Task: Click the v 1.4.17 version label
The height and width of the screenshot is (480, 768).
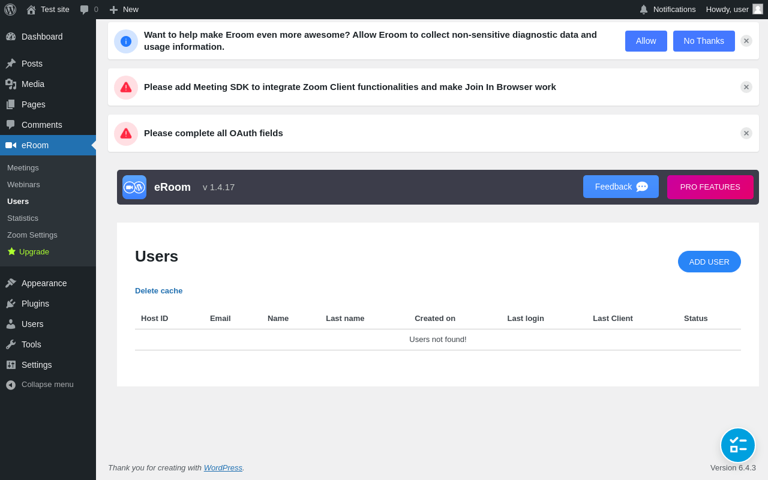Action: [218, 187]
